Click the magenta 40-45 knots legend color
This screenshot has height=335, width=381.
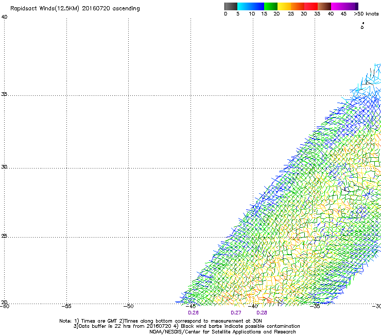tap(338, 6)
